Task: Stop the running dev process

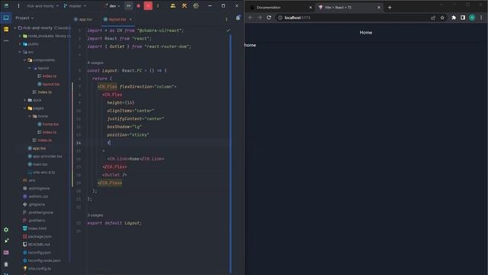Action: (x=148, y=5)
